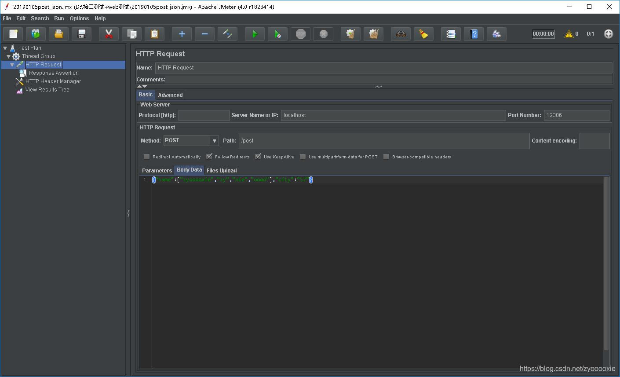The height and width of the screenshot is (377, 620).
Task: Open the Function Helper dialog icon
Action: click(x=451, y=34)
